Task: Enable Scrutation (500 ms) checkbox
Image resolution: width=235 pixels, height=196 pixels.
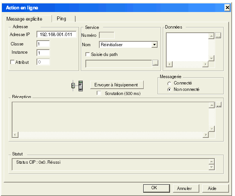Action: (x=99, y=93)
